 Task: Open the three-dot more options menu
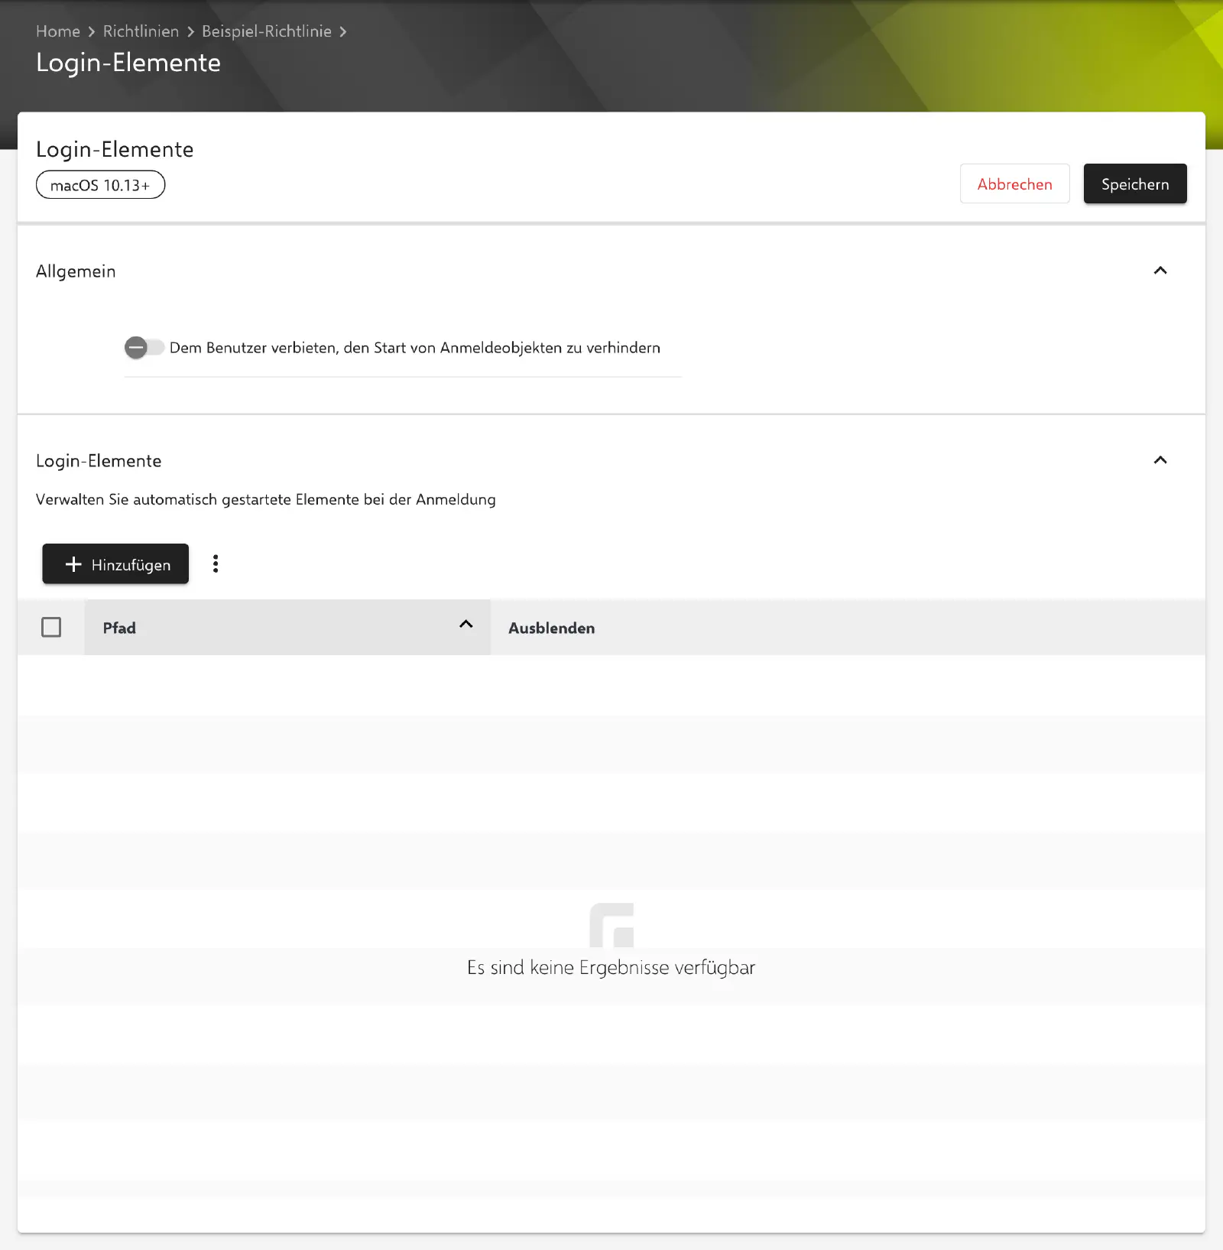click(x=216, y=563)
